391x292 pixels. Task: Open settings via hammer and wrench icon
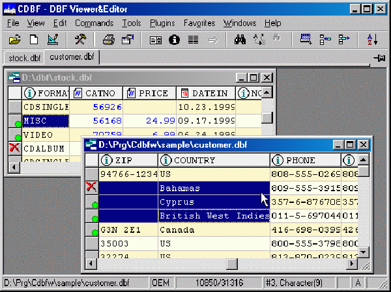80,40
